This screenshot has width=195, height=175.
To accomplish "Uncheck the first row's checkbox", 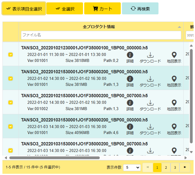I will (x=10, y=54).
